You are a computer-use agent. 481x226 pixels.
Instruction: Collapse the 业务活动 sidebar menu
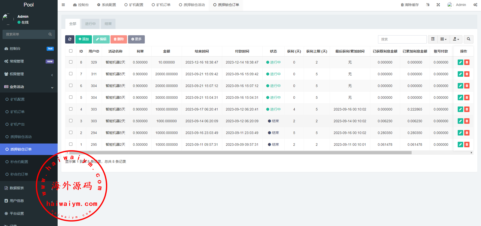pyautogui.click(x=29, y=87)
